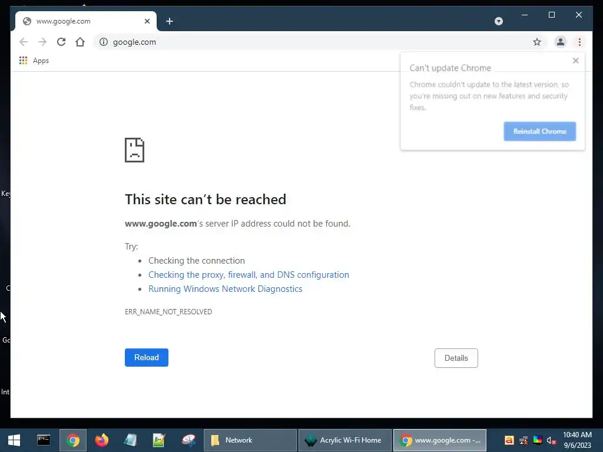Click the 'Checking the connection' suggestion text

pyautogui.click(x=197, y=261)
